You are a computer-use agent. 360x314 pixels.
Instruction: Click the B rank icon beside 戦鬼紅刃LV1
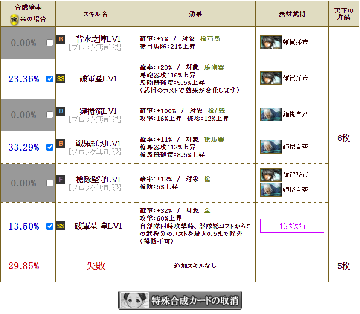point(61,144)
